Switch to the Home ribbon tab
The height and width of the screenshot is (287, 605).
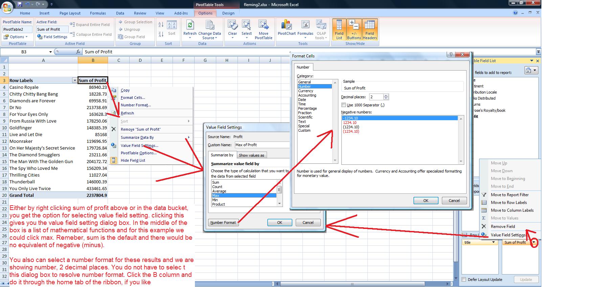[x=25, y=13]
